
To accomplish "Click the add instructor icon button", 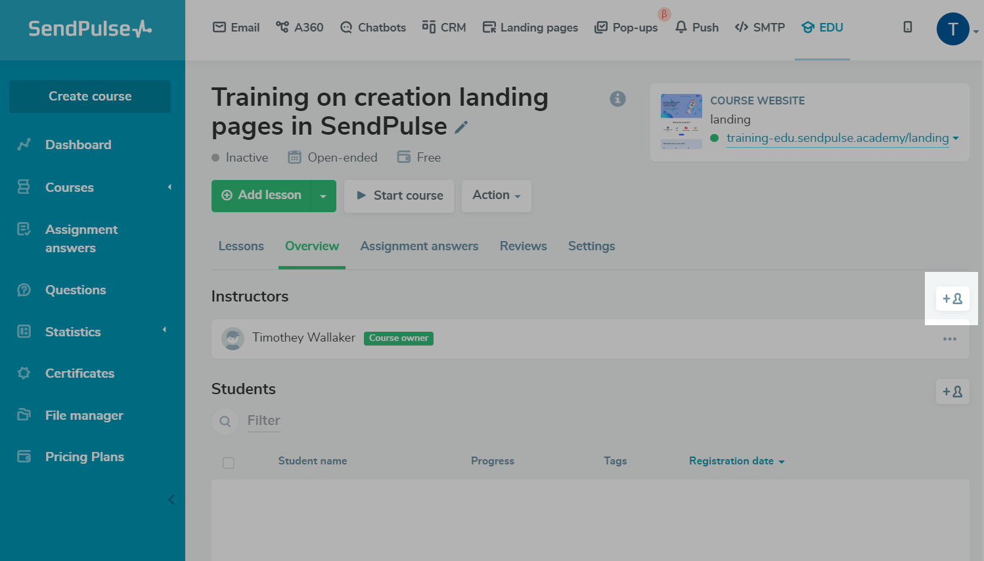I will pos(952,298).
